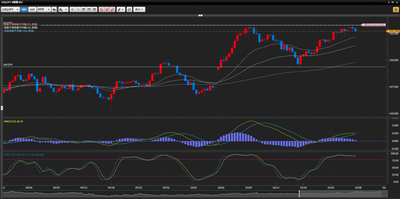The width and height of the screenshot is (400, 199).
Task: Switch the chart to BID prices
Action: (24, 9)
